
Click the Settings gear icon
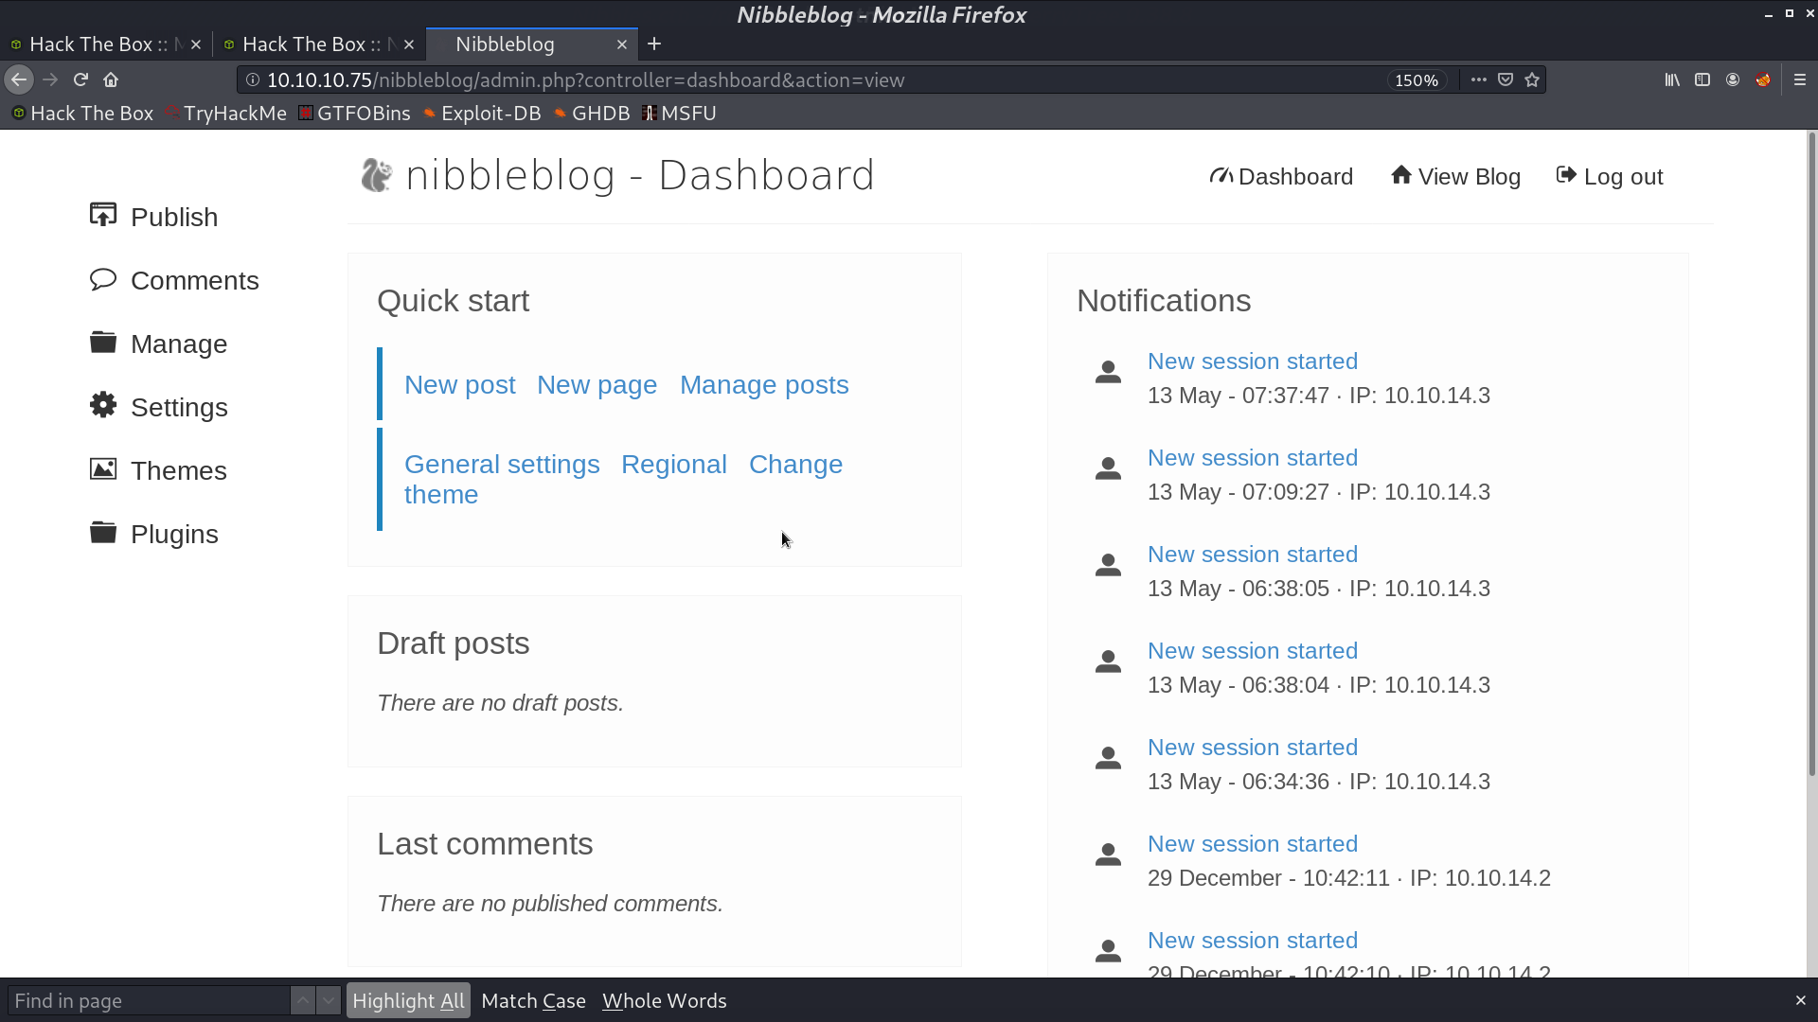point(103,405)
